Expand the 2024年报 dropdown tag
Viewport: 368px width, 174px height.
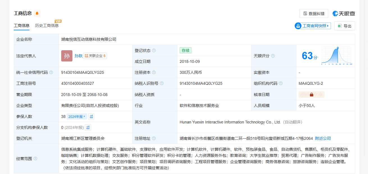pos(77,116)
